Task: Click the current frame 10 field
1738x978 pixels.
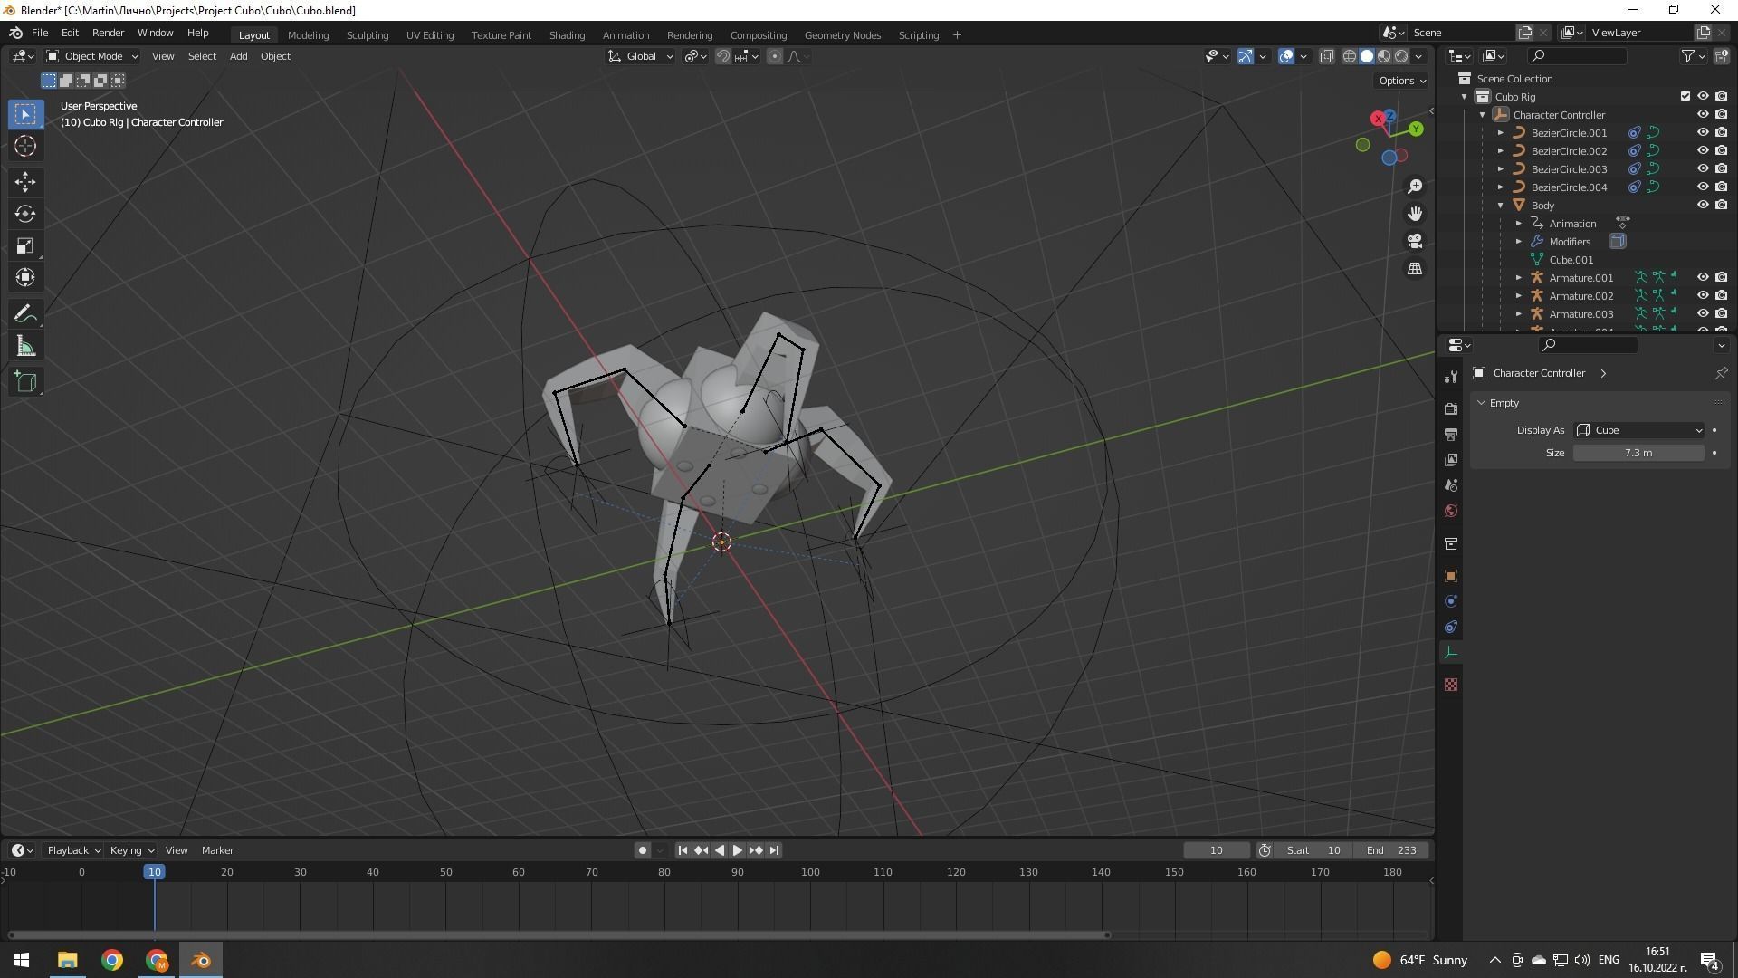Action: (1217, 850)
